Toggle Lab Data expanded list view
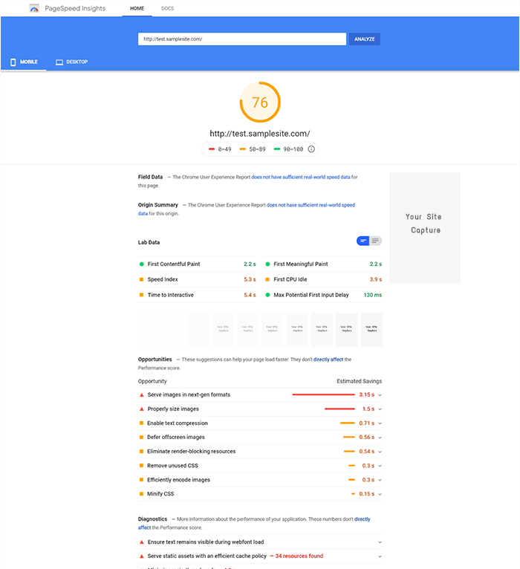The image size is (520, 569). click(x=376, y=241)
